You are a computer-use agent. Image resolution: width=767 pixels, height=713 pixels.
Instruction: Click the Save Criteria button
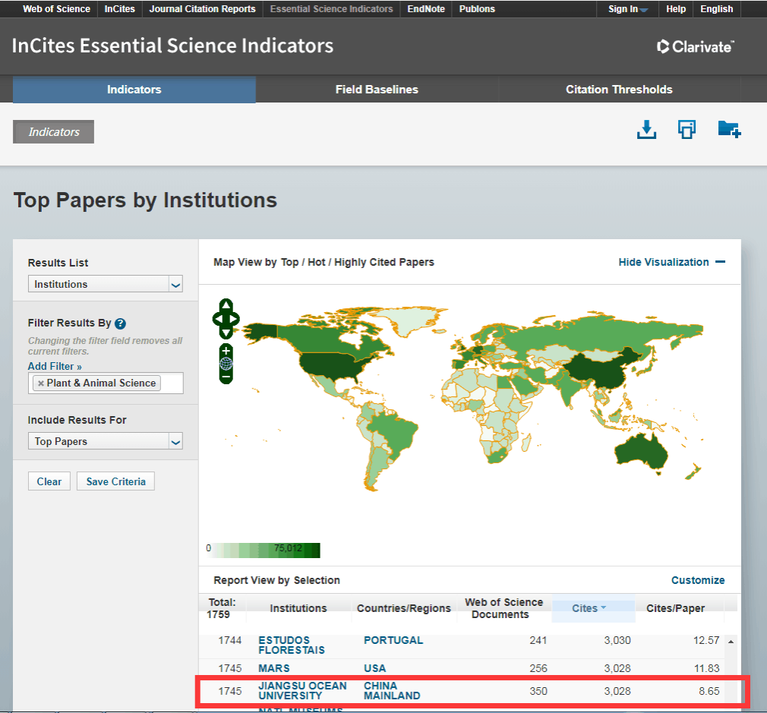tap(115, 481)
